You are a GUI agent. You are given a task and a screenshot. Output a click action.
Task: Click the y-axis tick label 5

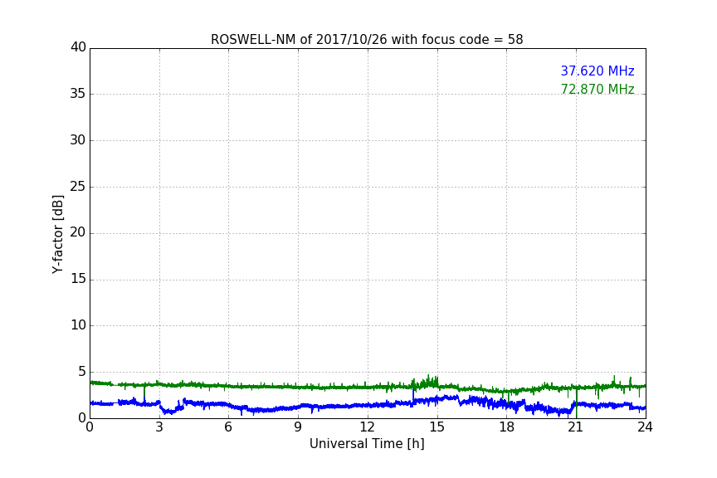[82, 372]
